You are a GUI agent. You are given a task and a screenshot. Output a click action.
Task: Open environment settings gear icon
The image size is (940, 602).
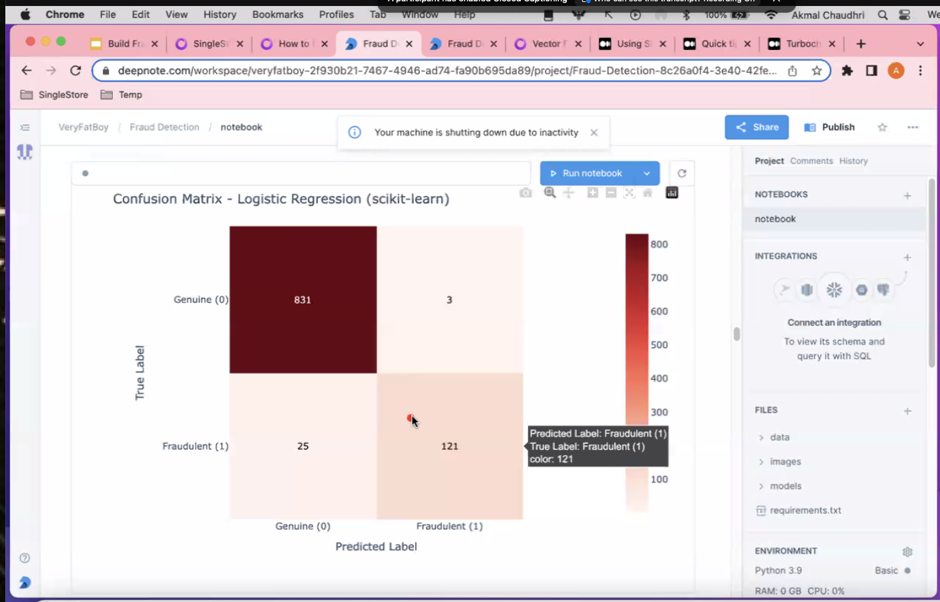[907, 551]
